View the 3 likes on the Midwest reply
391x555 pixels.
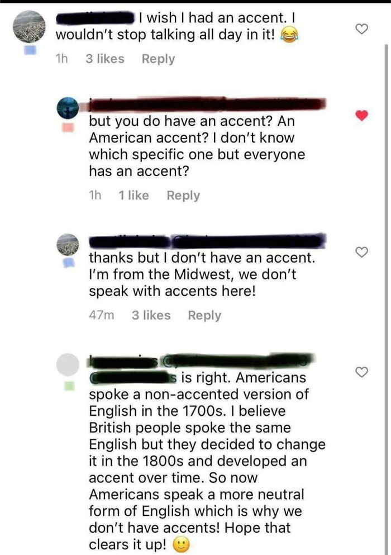pyautogui.click(x=151, y=315)
